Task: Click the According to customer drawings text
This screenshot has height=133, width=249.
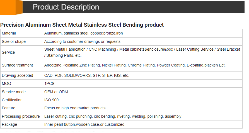Action: click(x=82, y=41)
